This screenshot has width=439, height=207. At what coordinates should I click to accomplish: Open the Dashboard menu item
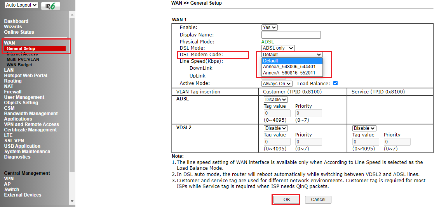point(16,21)
